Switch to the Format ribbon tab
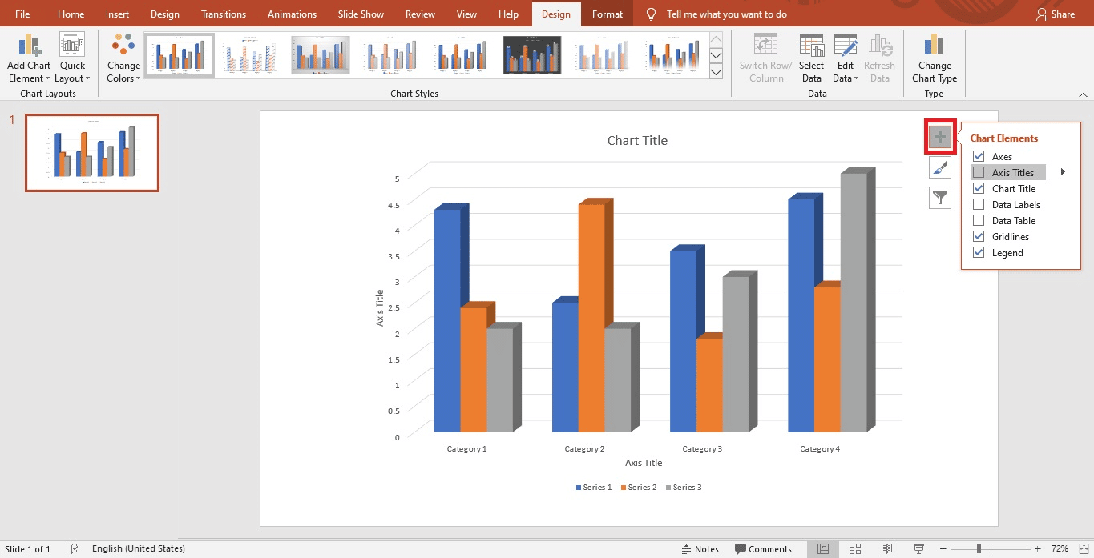This screenshot has width=1094, height=558. click(607, 14)
